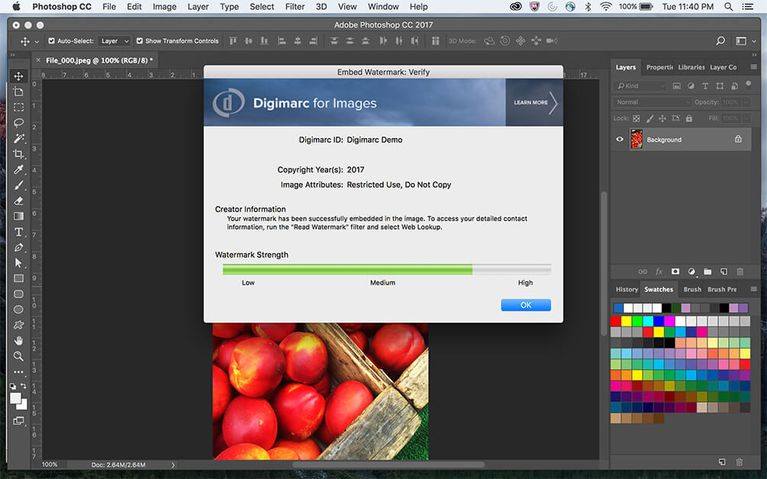Select the Background layer thumbnail

(636, 140)
